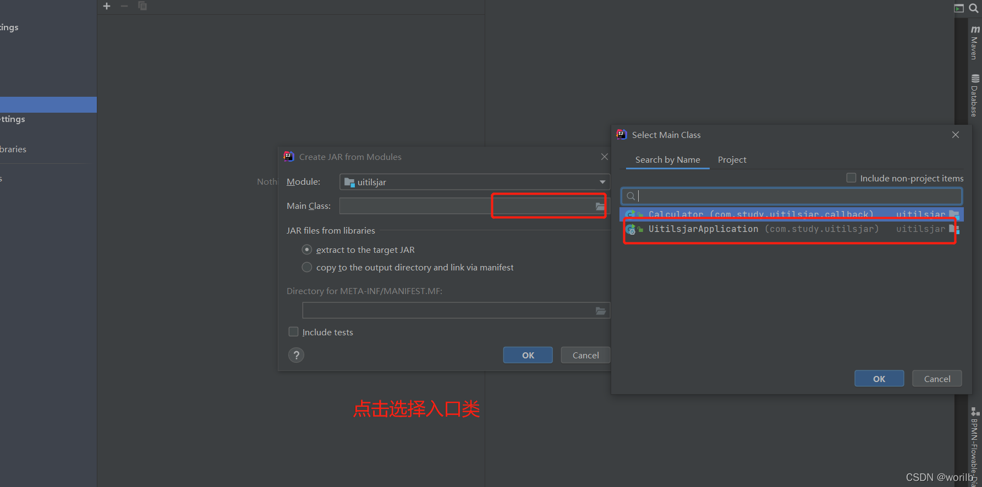
Task: Click the copy artifact icon
Action: (x=142, y=6)
